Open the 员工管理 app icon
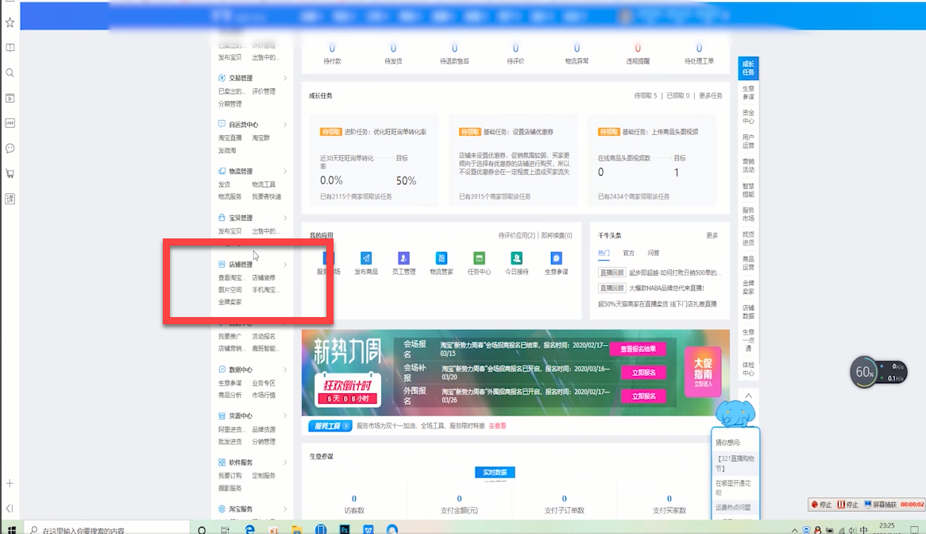 click(403, 259)
